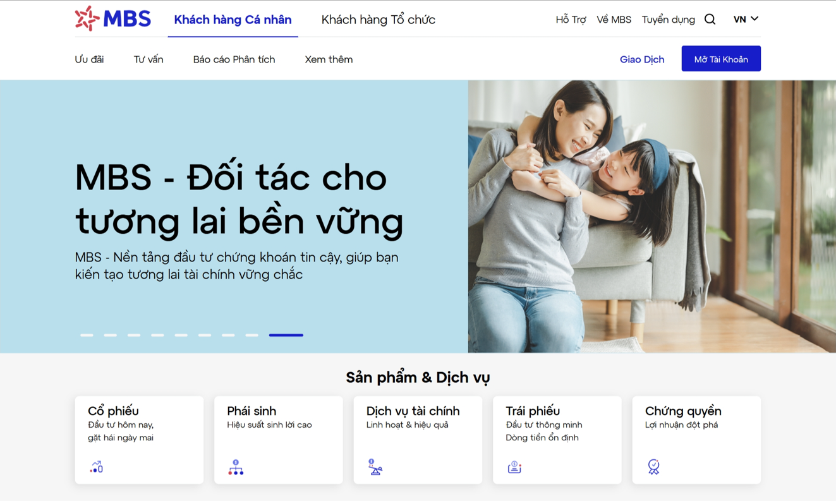
Task: Select the active last slide indicator
Action: coord(286,335)
